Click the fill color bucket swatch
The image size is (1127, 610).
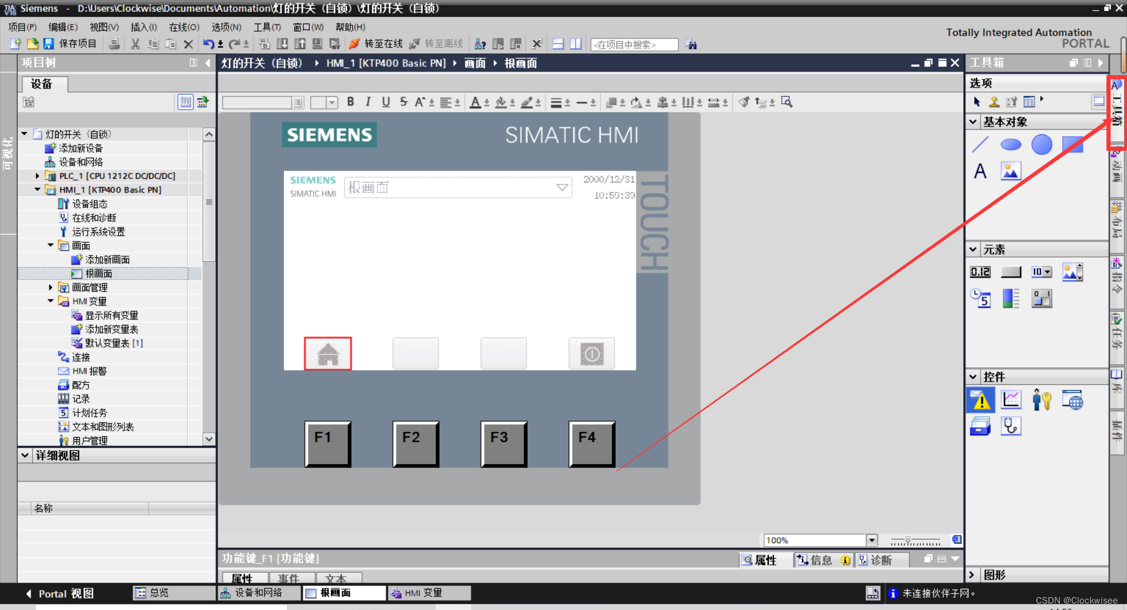[501, 102]
